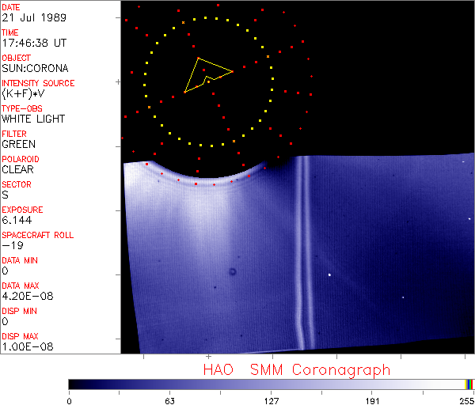Click the 255 color bar label
Screen dimensions: 475x405
(x=467, y=401)
